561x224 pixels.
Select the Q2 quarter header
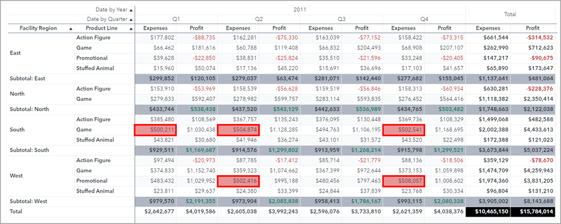259,19
